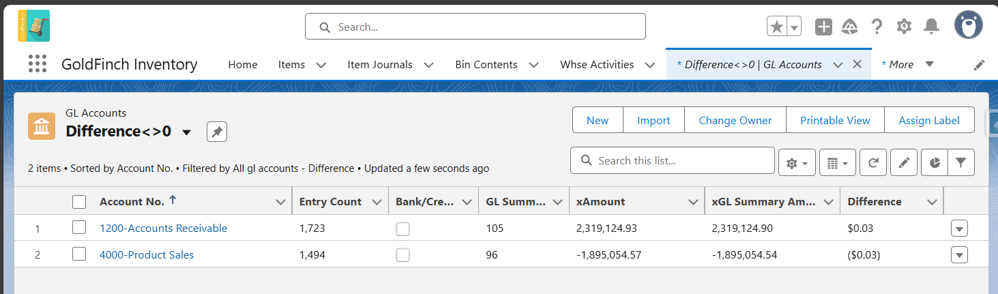Image resolution: width=998 pixels, height=294 pixels.
Task: Click the Printable View button
Action: click(x=835, y=120)
